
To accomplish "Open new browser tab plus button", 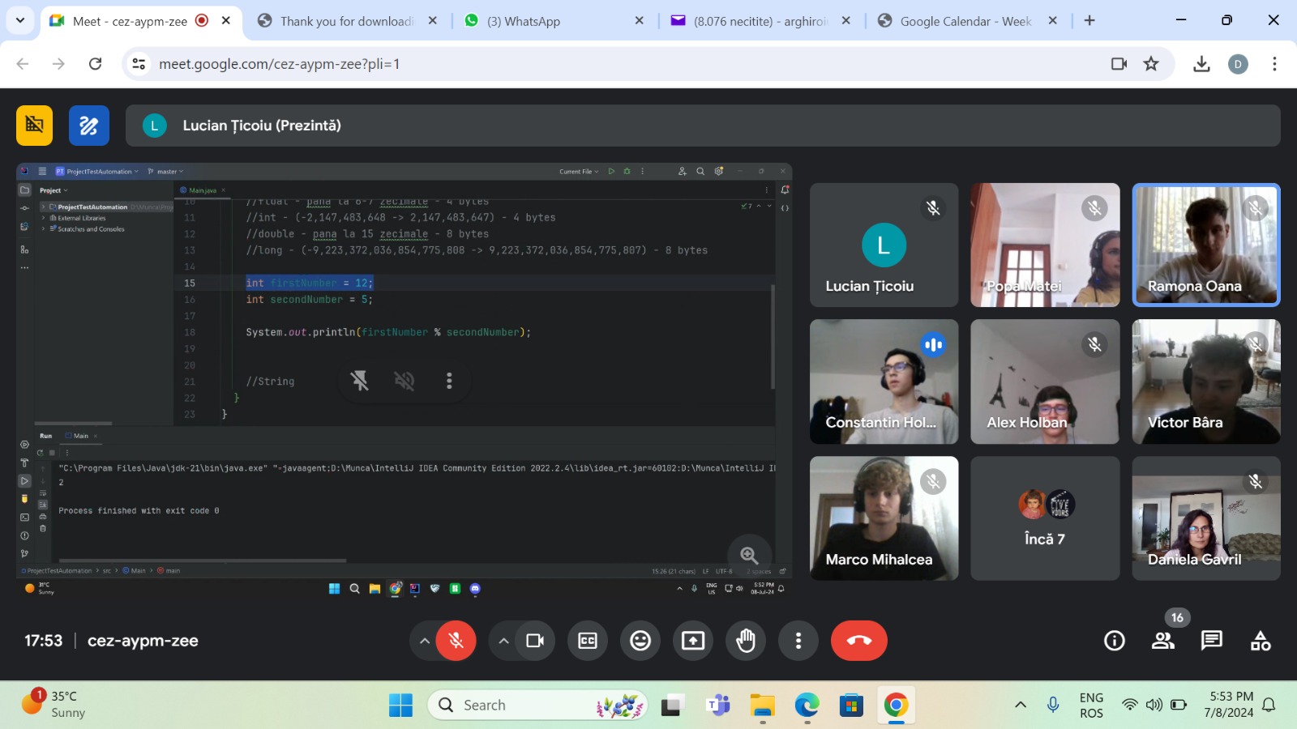I will (x=1089, y=20).
